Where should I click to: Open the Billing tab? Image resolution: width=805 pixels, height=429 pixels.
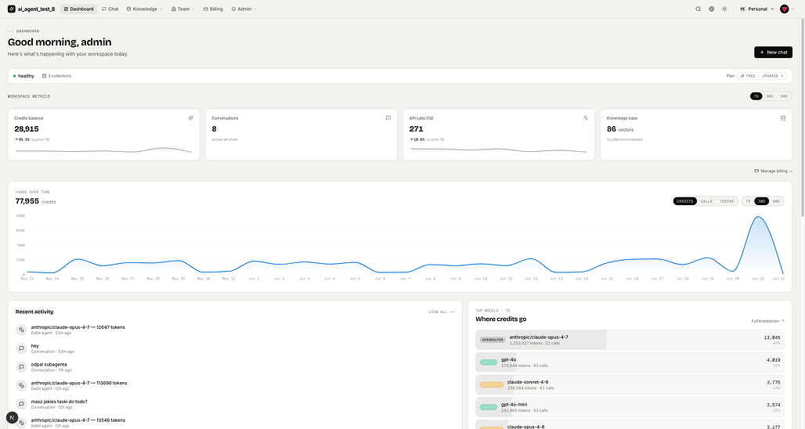pos(213,9)
